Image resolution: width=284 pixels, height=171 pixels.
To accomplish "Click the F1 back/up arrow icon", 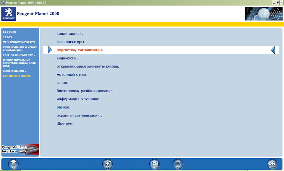I will point(14,164).
